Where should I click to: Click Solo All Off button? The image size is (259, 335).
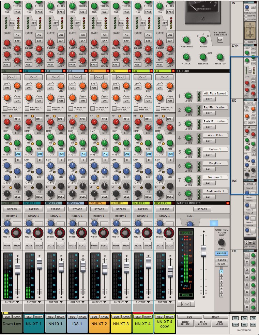202,323
